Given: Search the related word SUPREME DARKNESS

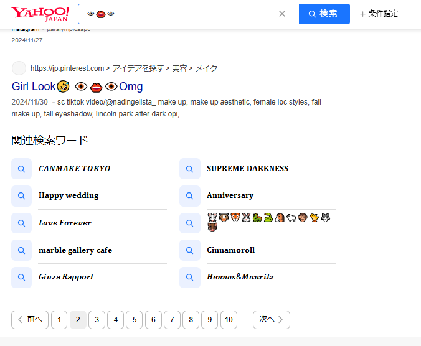Looking at the screenshot, I should (247, 169).
